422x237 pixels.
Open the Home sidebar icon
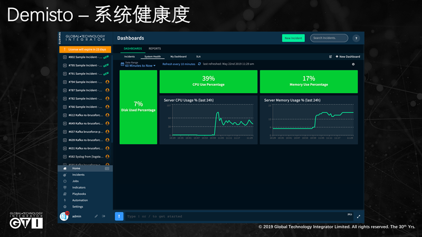click(x=65, y=169)
